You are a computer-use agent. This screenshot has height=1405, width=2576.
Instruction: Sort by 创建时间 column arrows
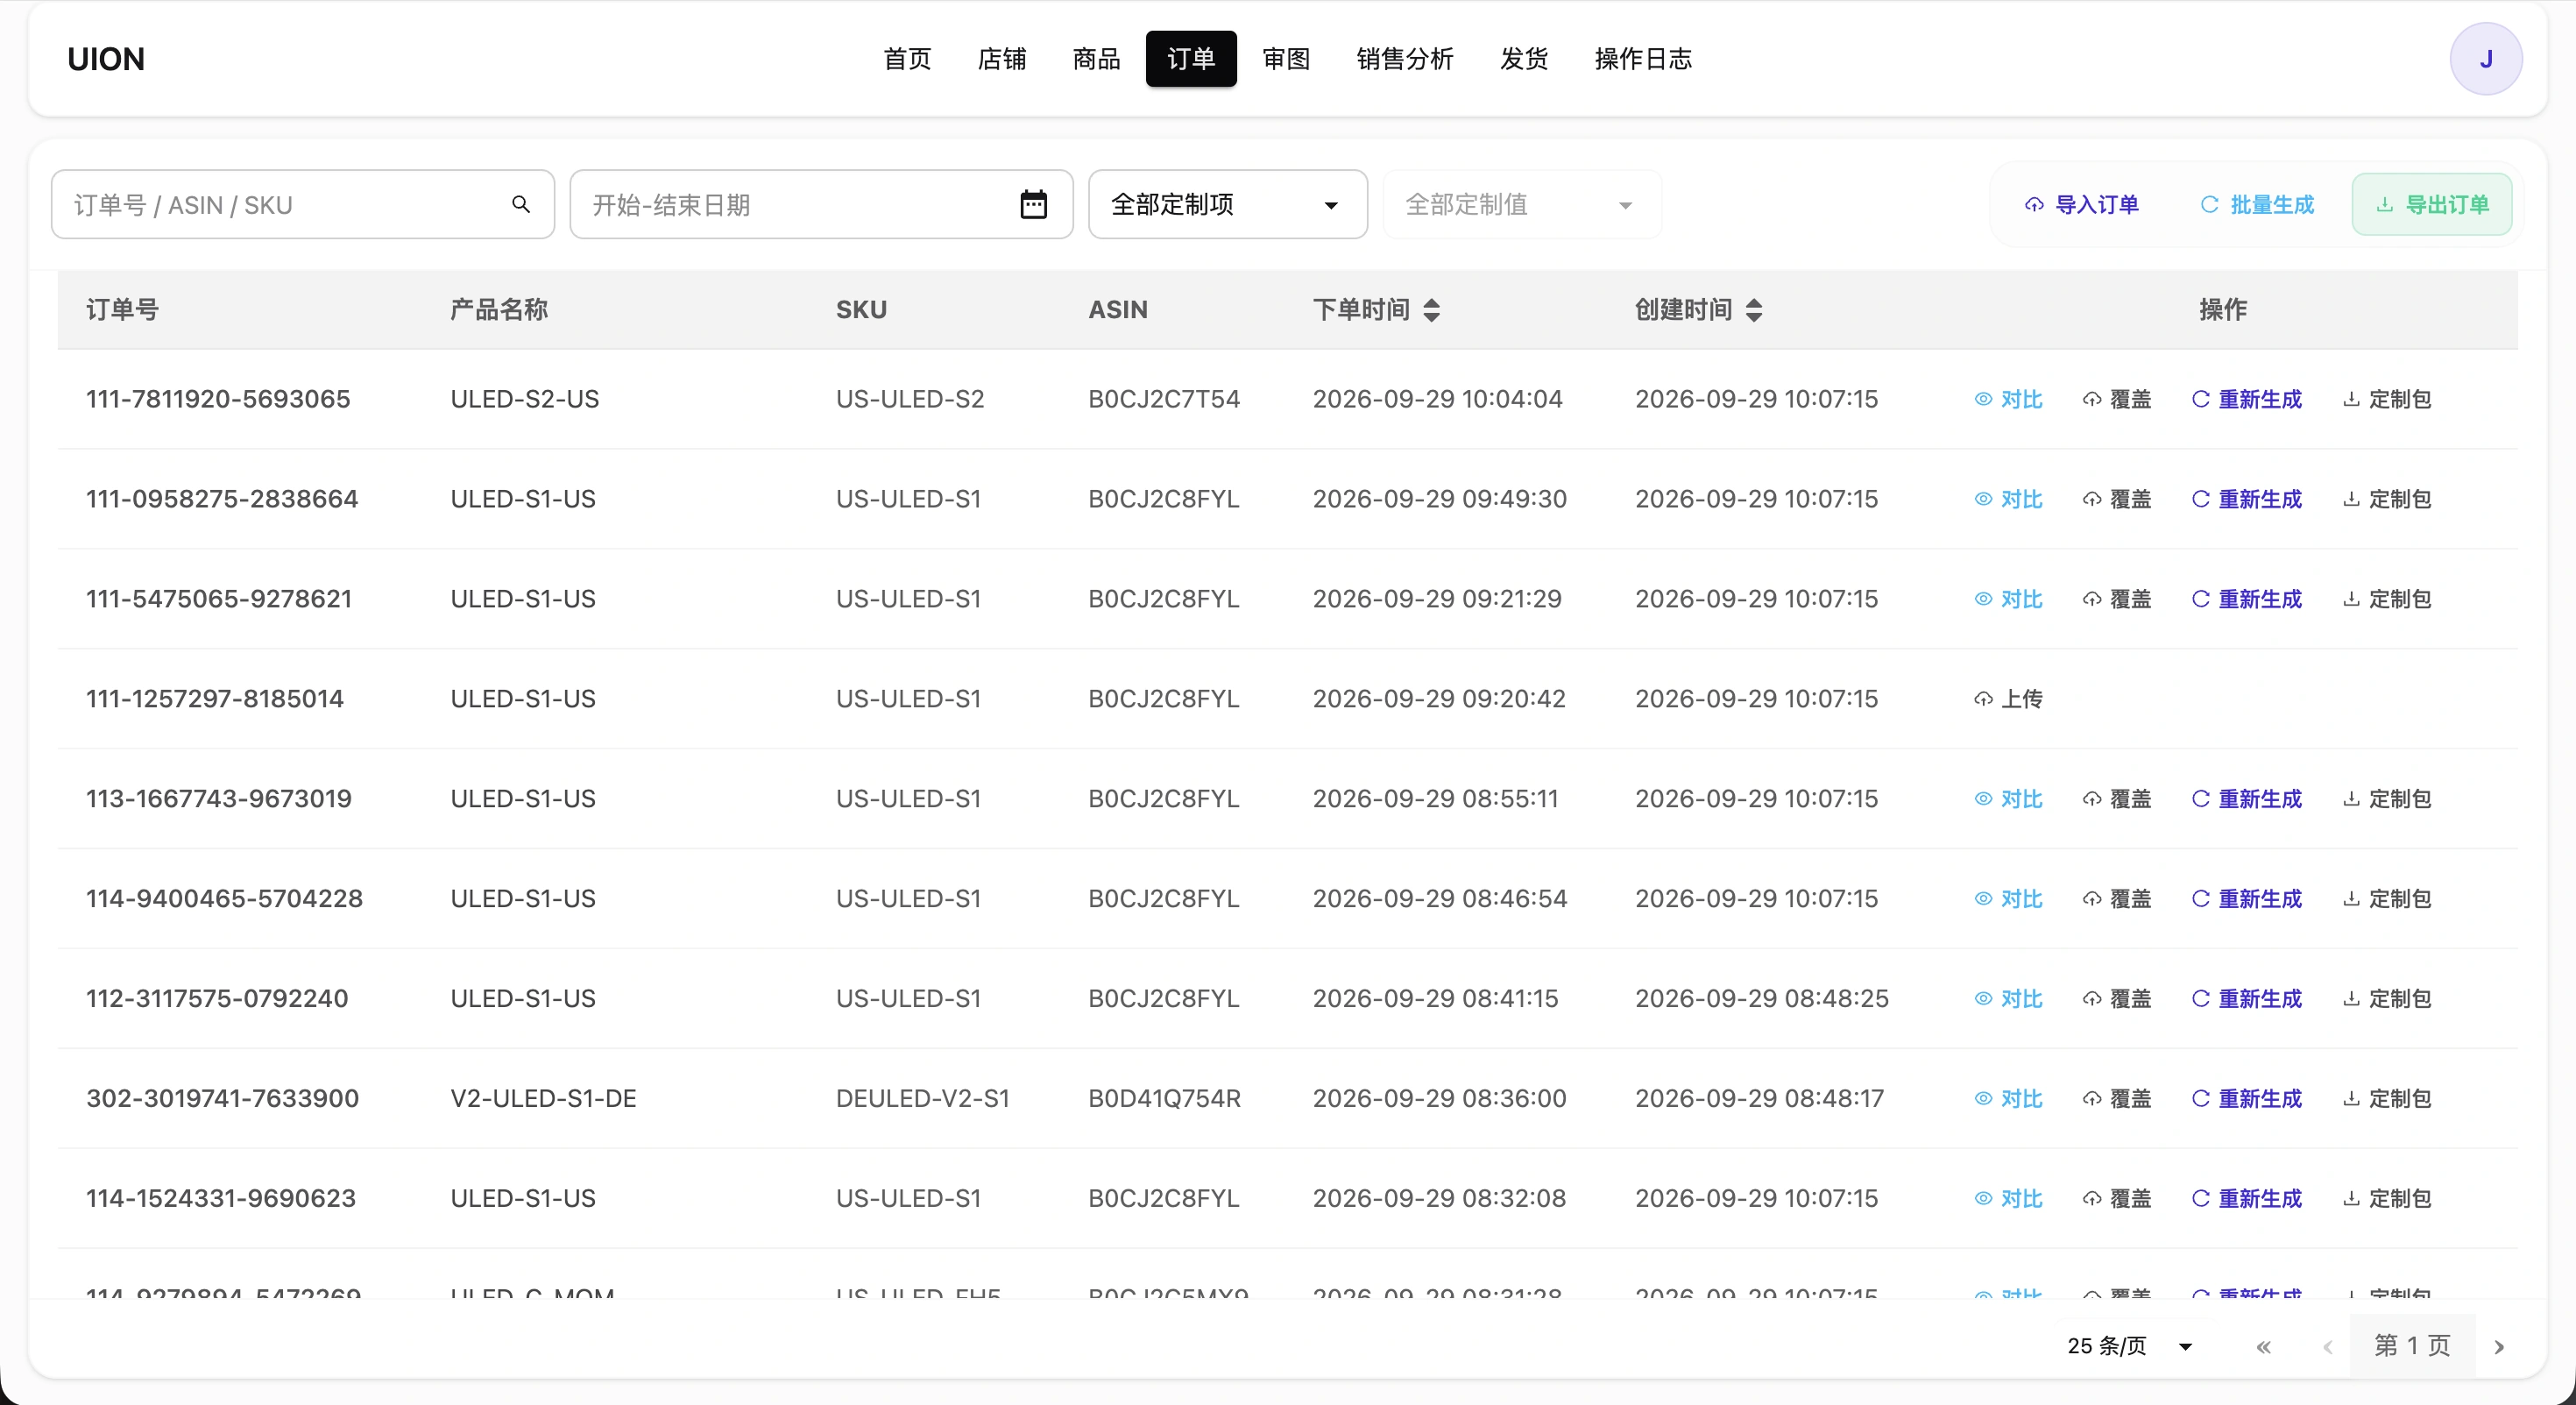pyautogui.click(x=1754, y=310)
